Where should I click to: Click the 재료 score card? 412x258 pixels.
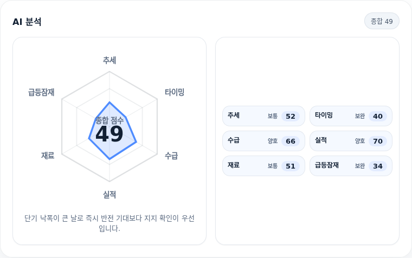coord(263,166)
